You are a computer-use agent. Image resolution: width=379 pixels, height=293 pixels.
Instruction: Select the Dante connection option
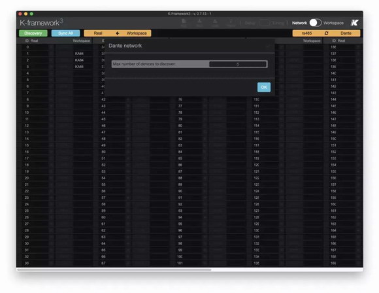[346, 33]
